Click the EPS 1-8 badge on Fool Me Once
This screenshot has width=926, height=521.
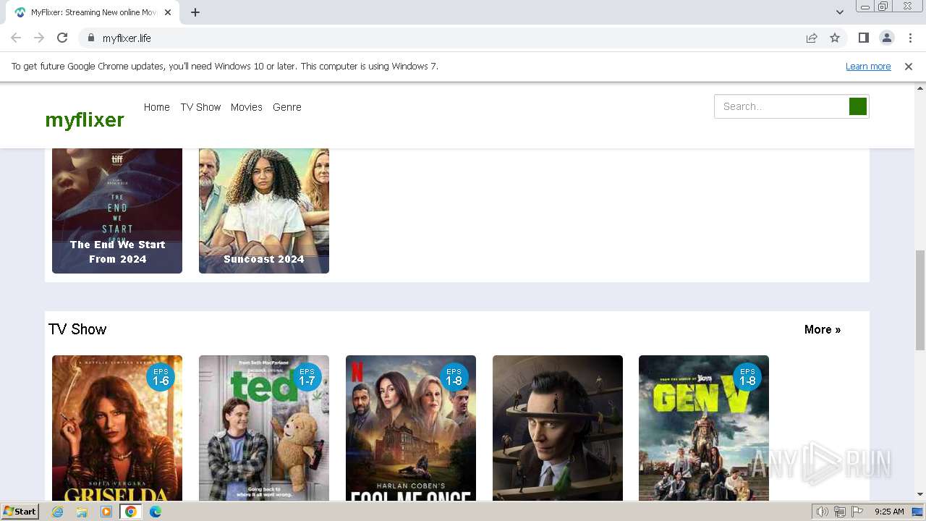(454, 377)
